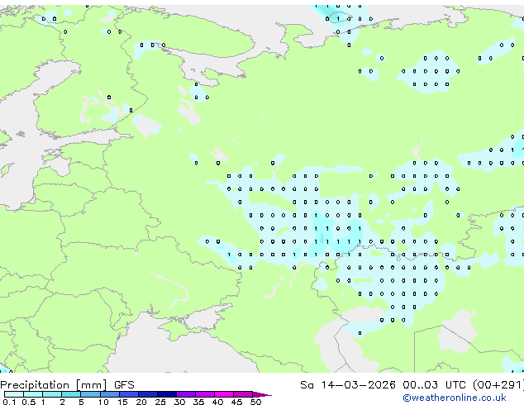Pick the legend swatch between 20 and 25
Screen dimensions: 524x405
pos(147,394)
